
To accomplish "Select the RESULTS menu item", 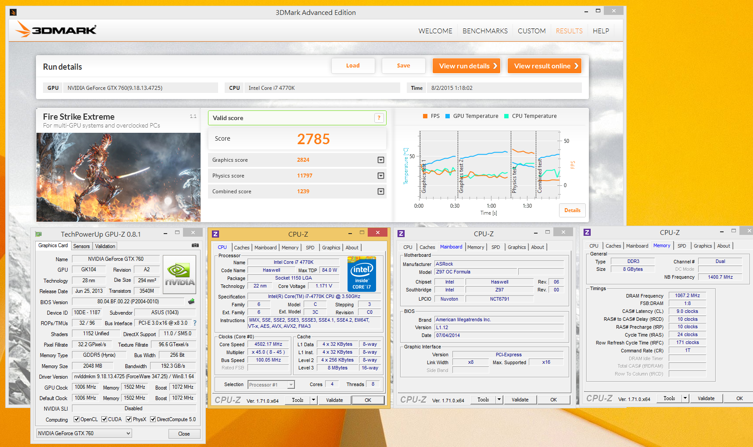I will 569,31.
